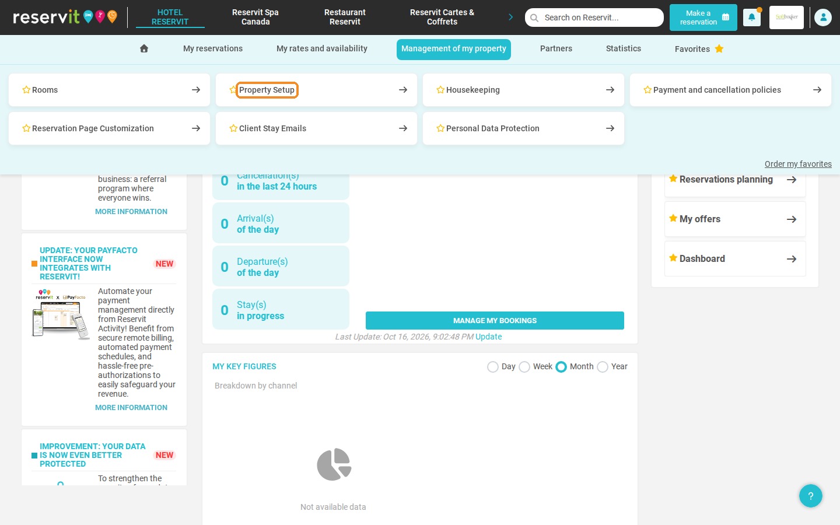Open the user profile avatar icon

(823, 17)
